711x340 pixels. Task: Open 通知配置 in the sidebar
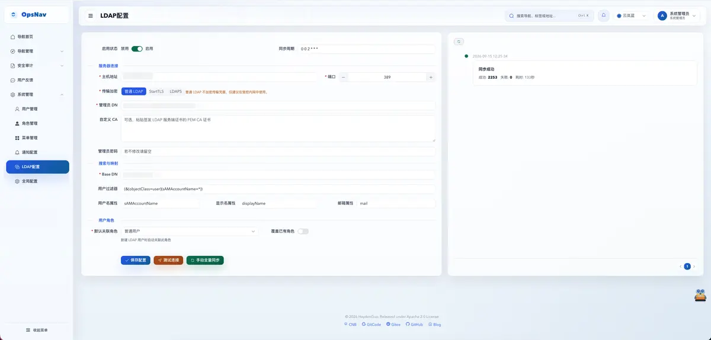point(37,152)
